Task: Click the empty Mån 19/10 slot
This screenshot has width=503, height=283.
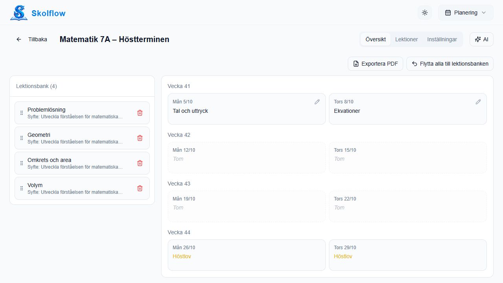Action: point(247,206)
